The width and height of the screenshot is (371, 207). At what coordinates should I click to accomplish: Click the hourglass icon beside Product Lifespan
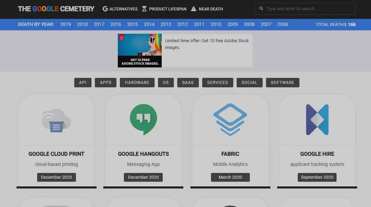click(144, 9)
